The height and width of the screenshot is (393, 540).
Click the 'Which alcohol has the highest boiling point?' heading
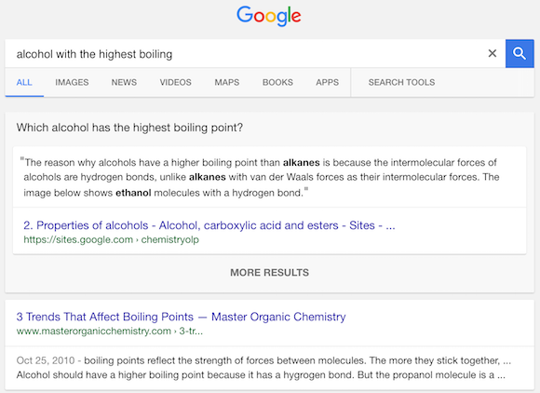click(x=129, y=128)
